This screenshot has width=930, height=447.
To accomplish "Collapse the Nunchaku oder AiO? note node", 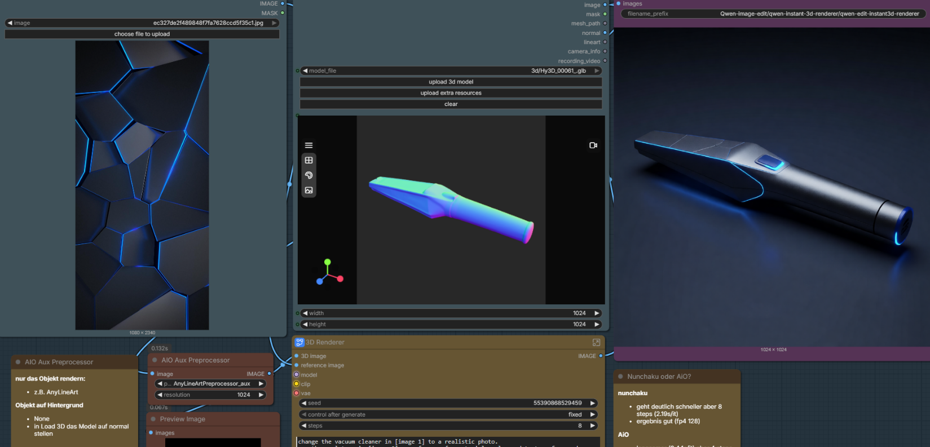I will click(621, 377).
